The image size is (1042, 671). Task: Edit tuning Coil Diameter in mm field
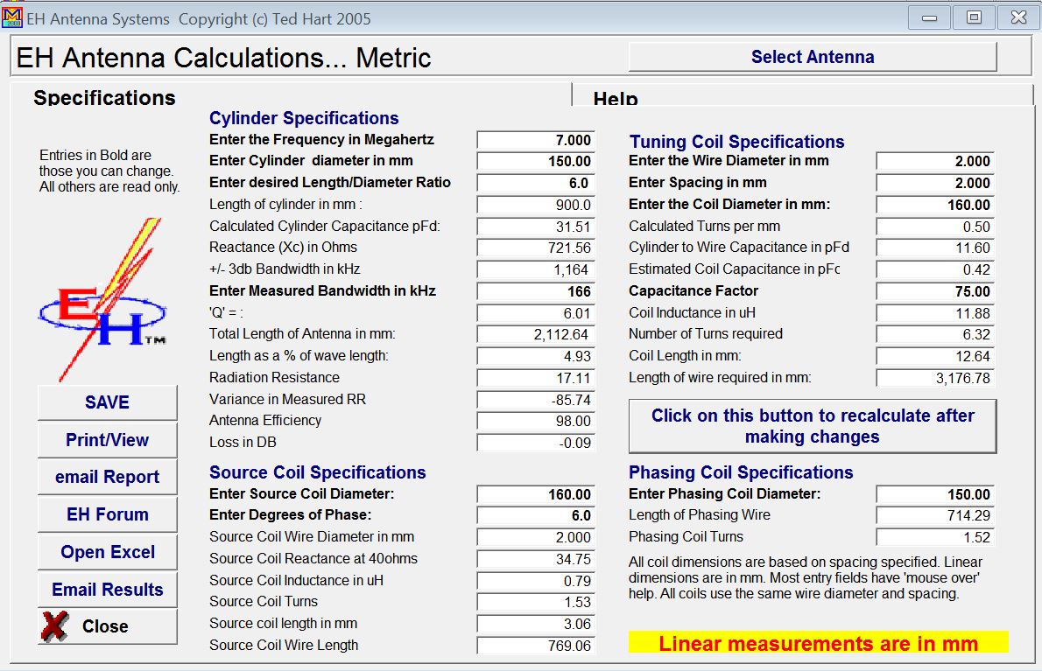click(935, 205)
